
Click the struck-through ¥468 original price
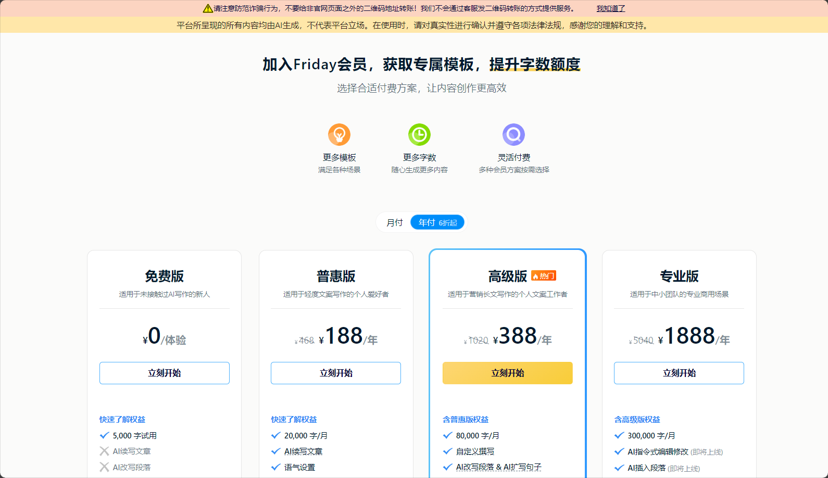point(305,341)
